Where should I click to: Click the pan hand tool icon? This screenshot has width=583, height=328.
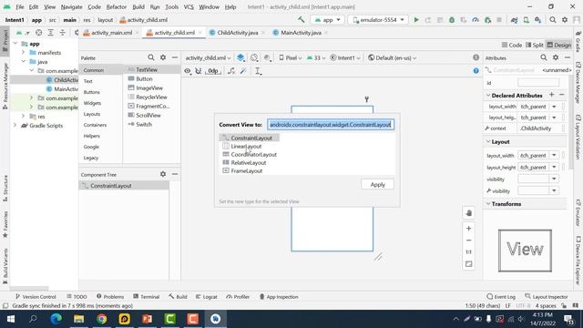tap(468, 213)
